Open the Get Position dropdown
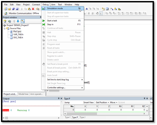The width and height of the screenshot is (157, 125). 102,102
